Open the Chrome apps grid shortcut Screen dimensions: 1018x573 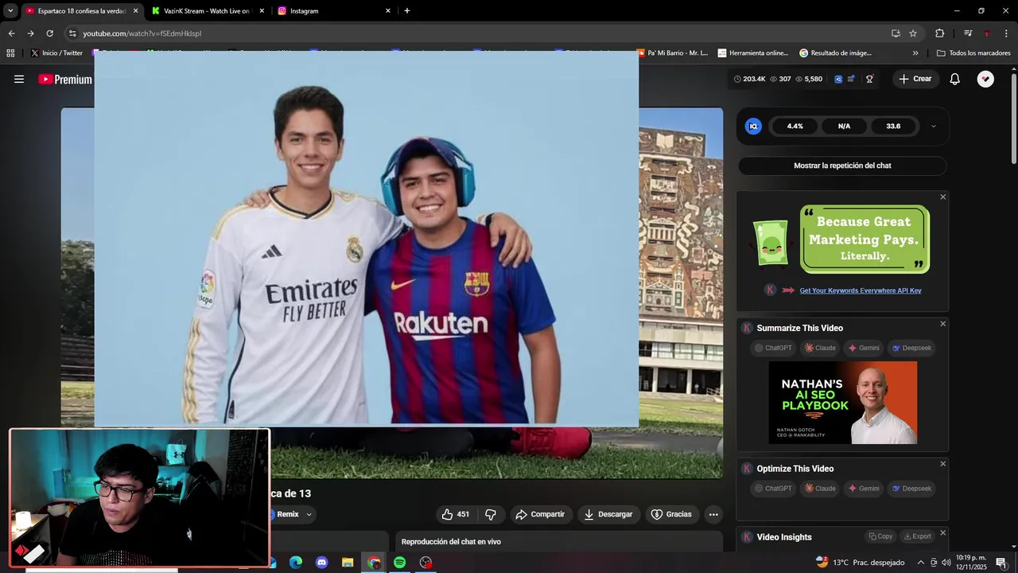[10, 53]
